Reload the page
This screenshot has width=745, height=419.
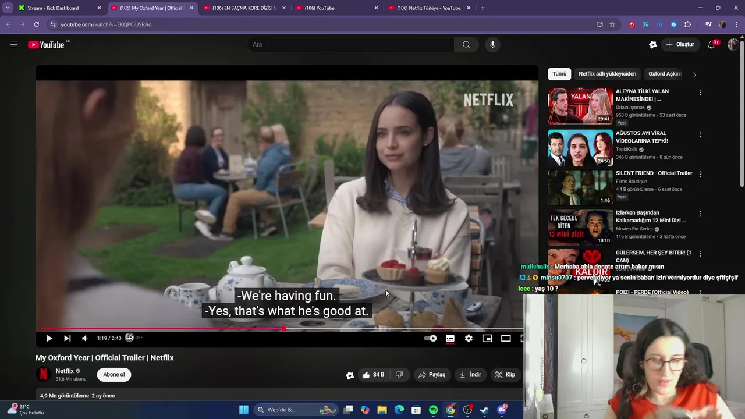click(36, 24)
